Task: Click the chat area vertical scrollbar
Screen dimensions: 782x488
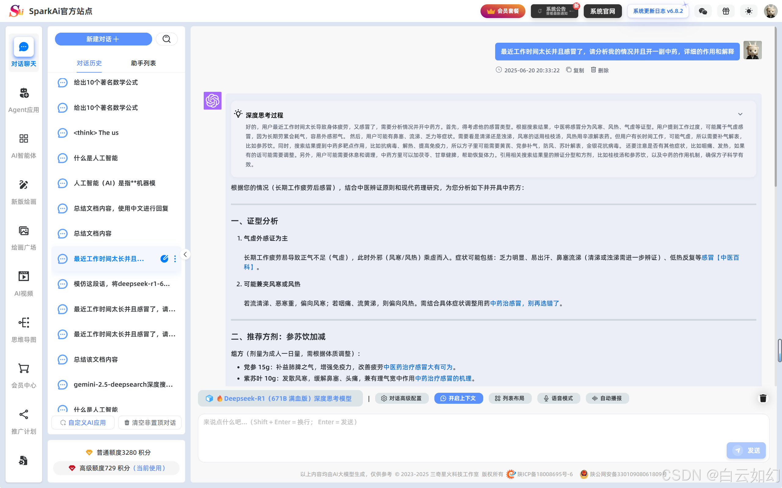Action: 775,107
